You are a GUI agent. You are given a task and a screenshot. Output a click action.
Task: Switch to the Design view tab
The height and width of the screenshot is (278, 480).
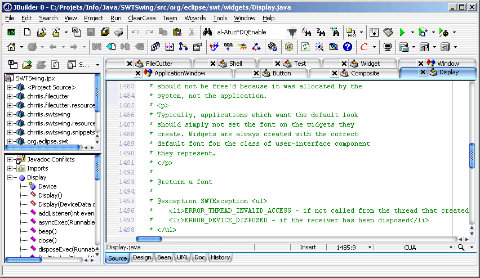click(142, 257)
